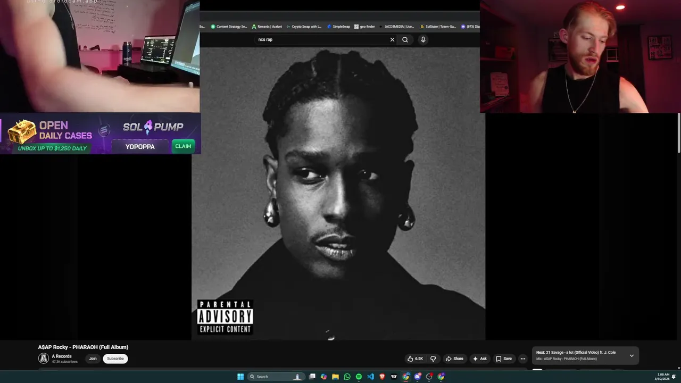Open Visual Studio Code from taskbar
Screen dimensions: 681x383
coord(370,377)
